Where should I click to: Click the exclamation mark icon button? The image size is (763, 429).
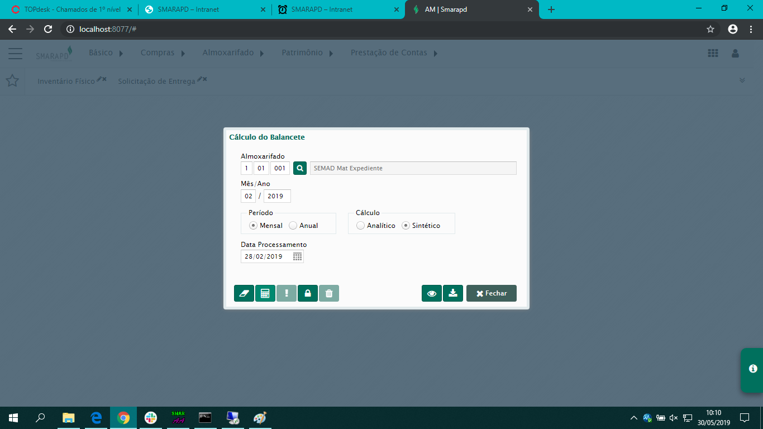[x=287, y=293]
